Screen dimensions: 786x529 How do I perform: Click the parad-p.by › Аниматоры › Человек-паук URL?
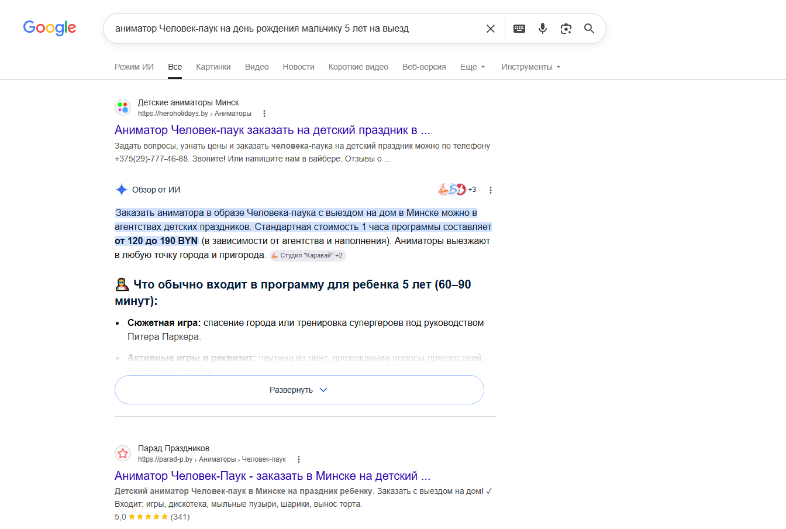click(212, 459)
